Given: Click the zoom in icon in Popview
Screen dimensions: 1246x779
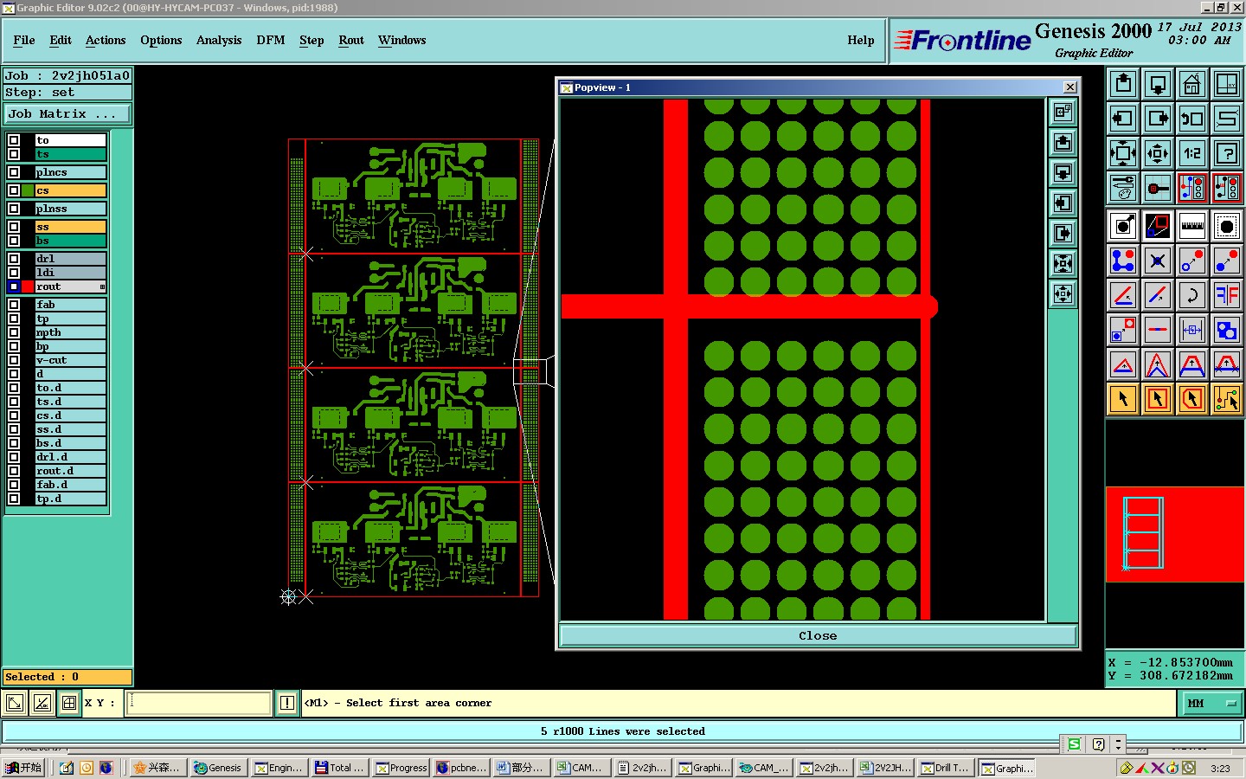Looking at the screenshot, I should pos(1063,264).
